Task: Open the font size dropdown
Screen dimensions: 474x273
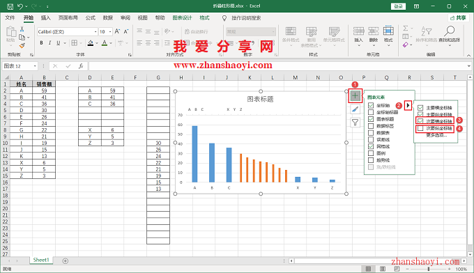Action: click(x=110, y=32)
